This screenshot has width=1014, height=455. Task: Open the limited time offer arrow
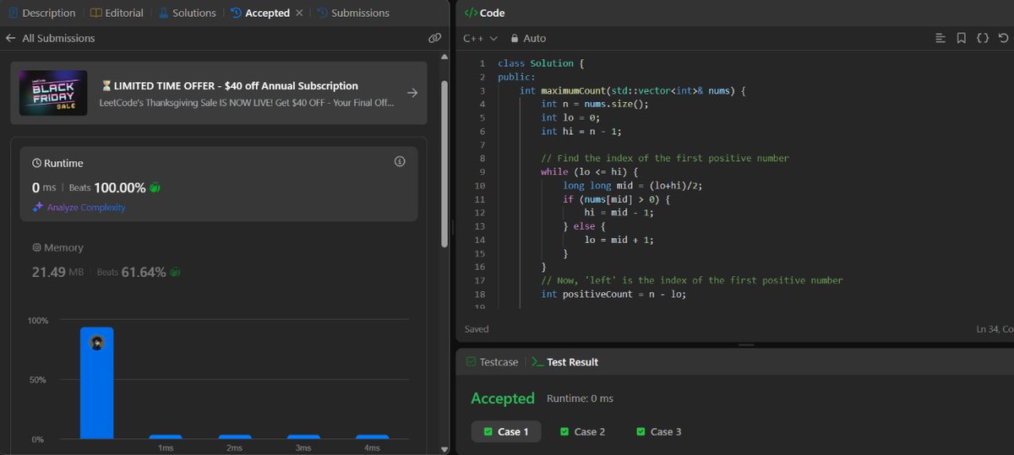(x=412, y=93)
